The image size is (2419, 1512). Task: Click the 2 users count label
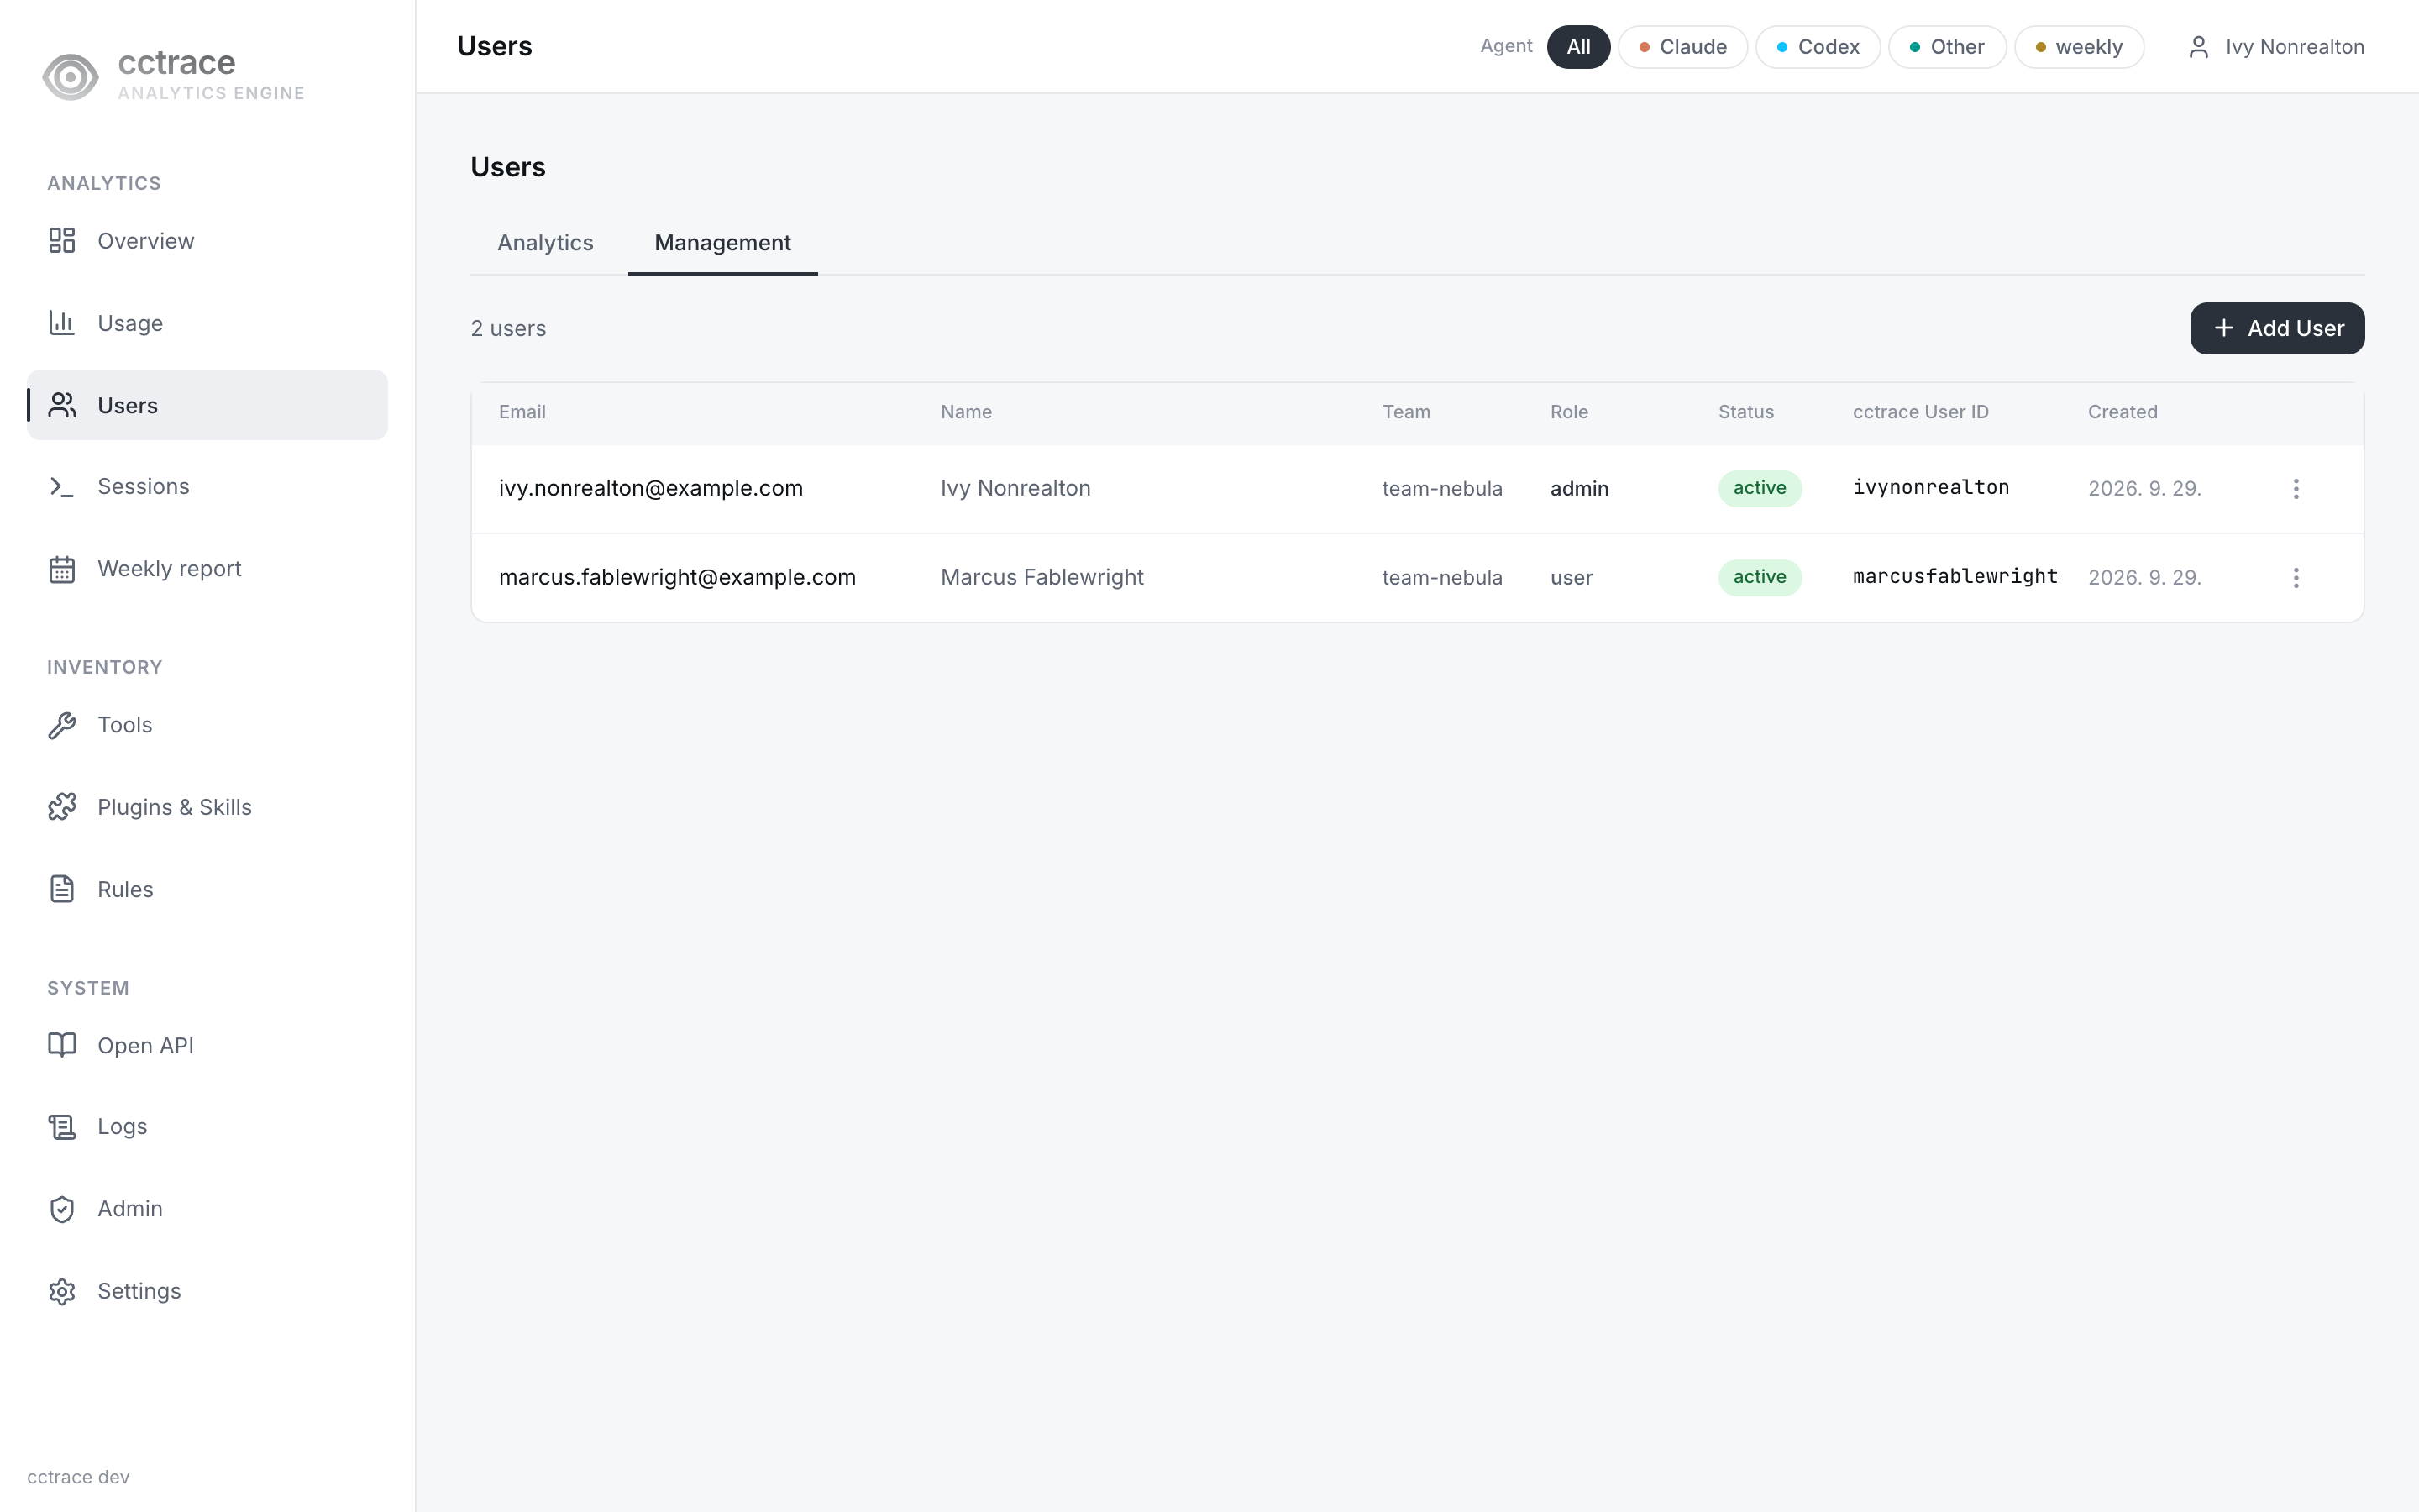[508, 329]
